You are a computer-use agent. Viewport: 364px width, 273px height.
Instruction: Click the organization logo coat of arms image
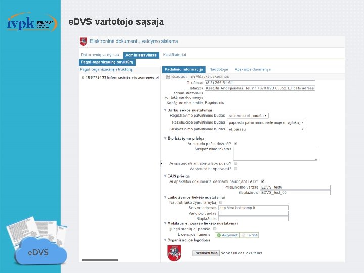click(x=174, y=253)
